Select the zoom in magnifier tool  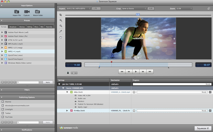(x=61, y=20)
